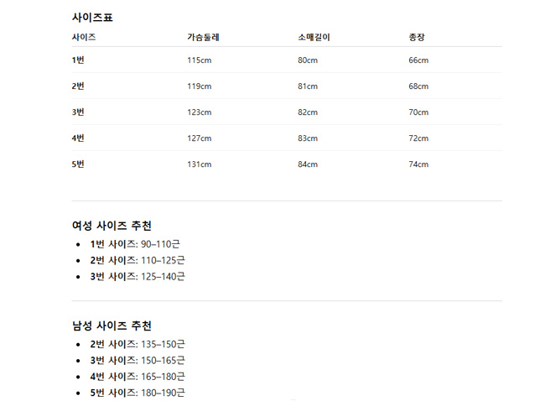
Task: Click the 총장 column header
Action: [x=417, y=38]
